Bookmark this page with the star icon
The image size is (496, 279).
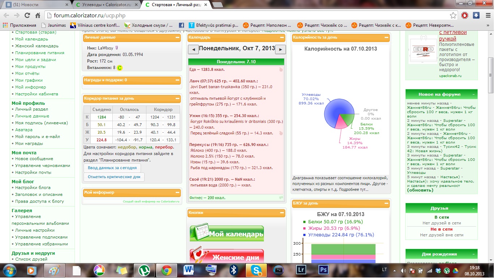click(453, 16)
